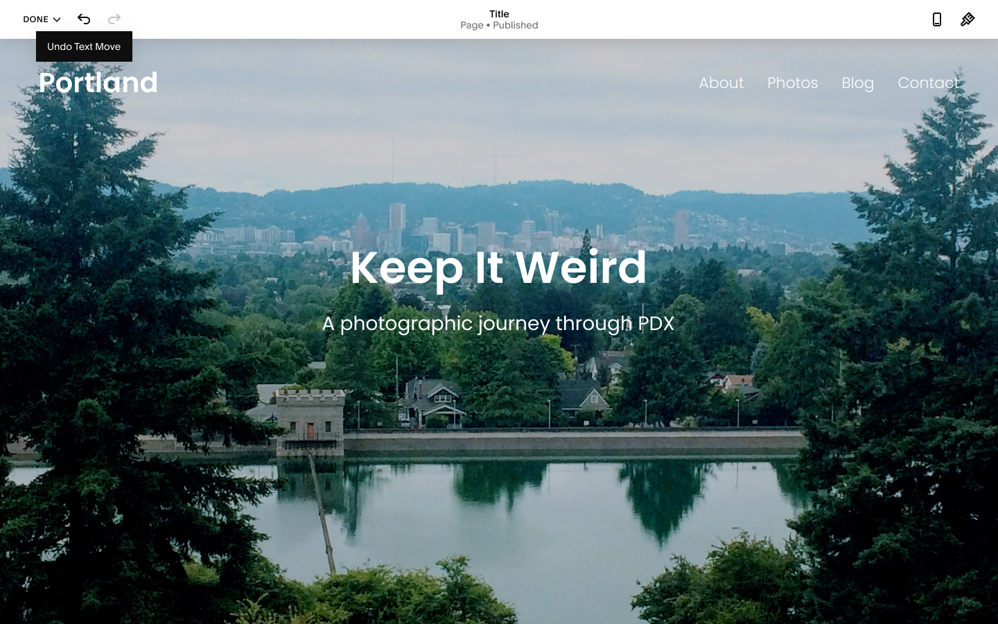Click the Page • Published status text

point(499,25)
